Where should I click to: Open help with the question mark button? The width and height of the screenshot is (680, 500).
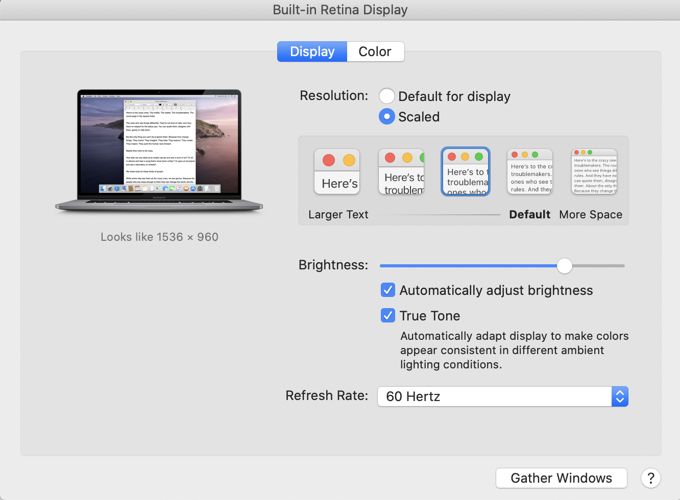pos(651,478)
